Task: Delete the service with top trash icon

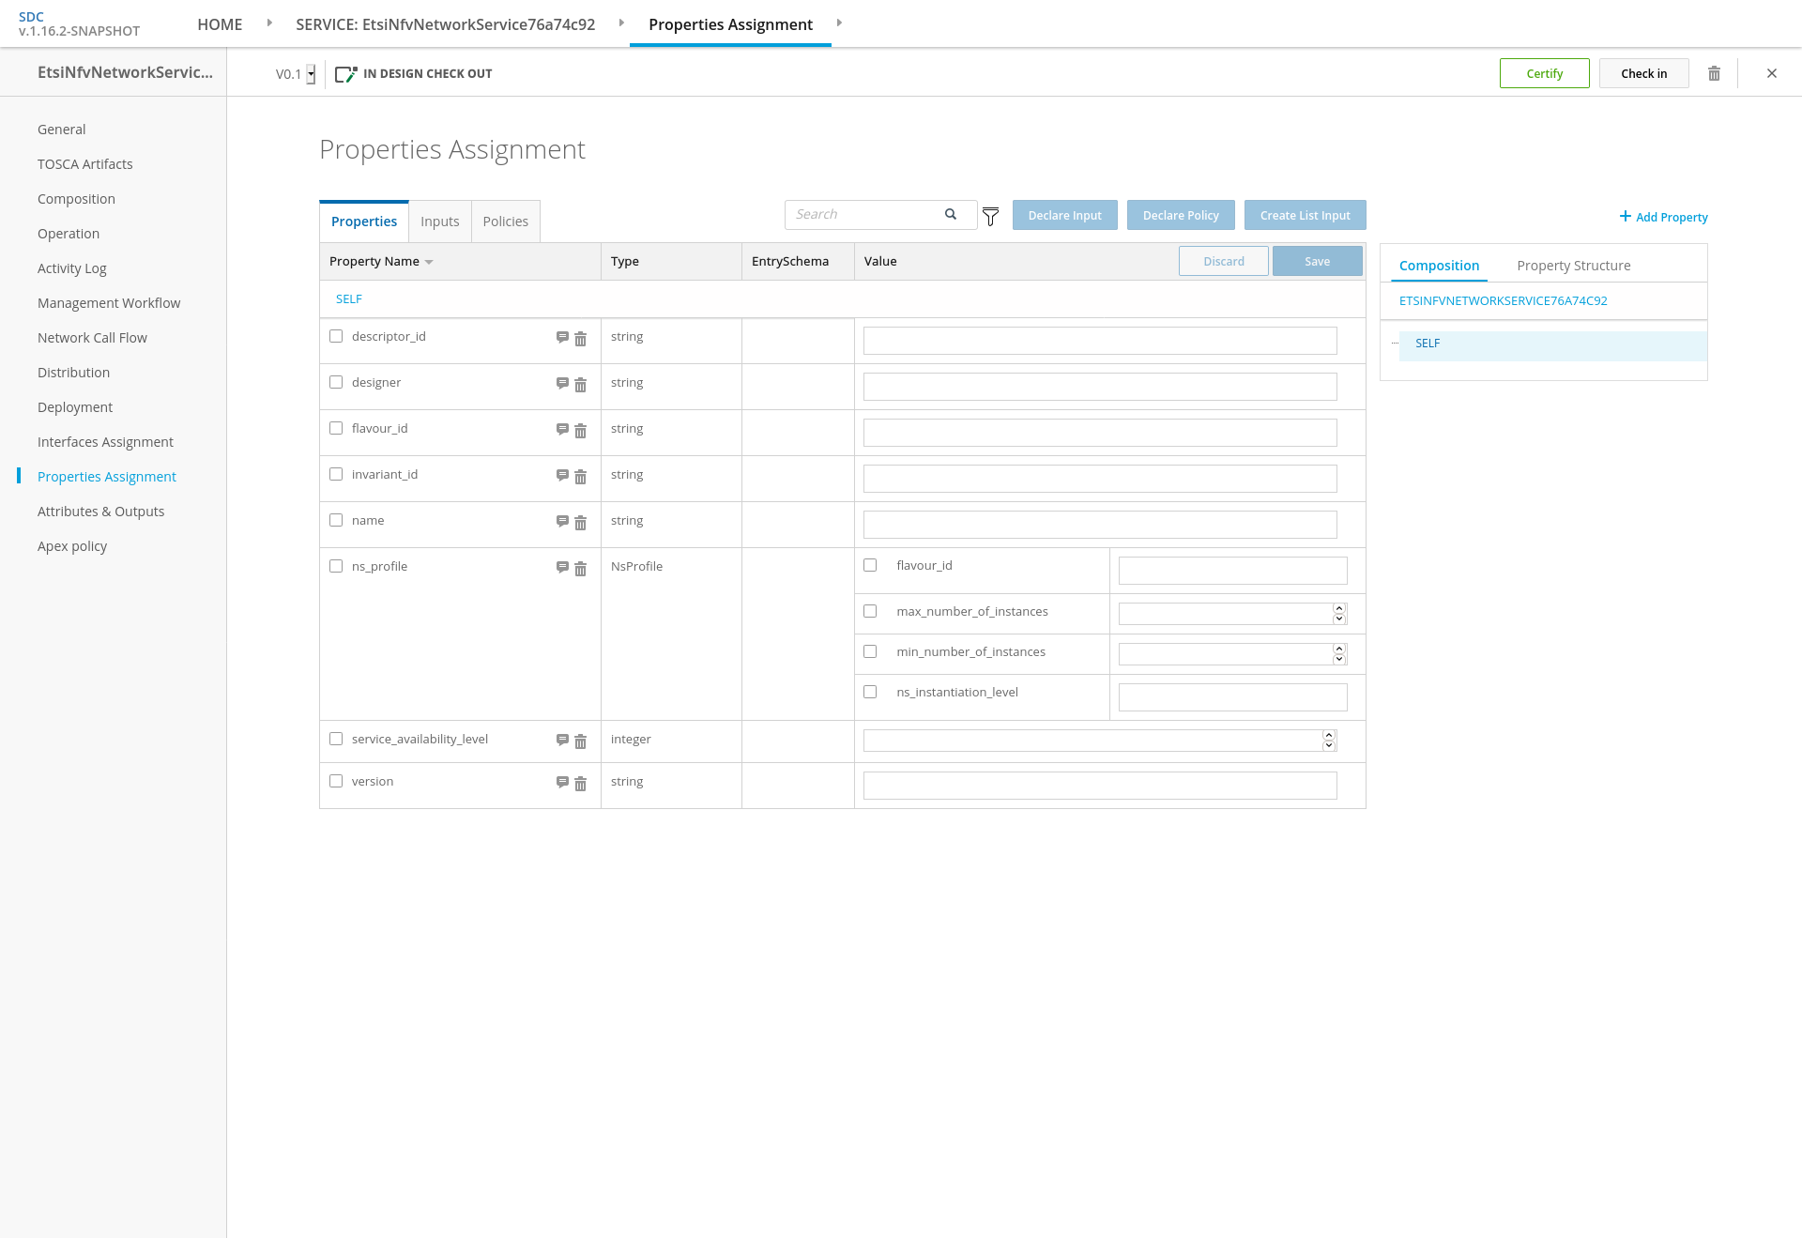Action: coord(1714,73)
